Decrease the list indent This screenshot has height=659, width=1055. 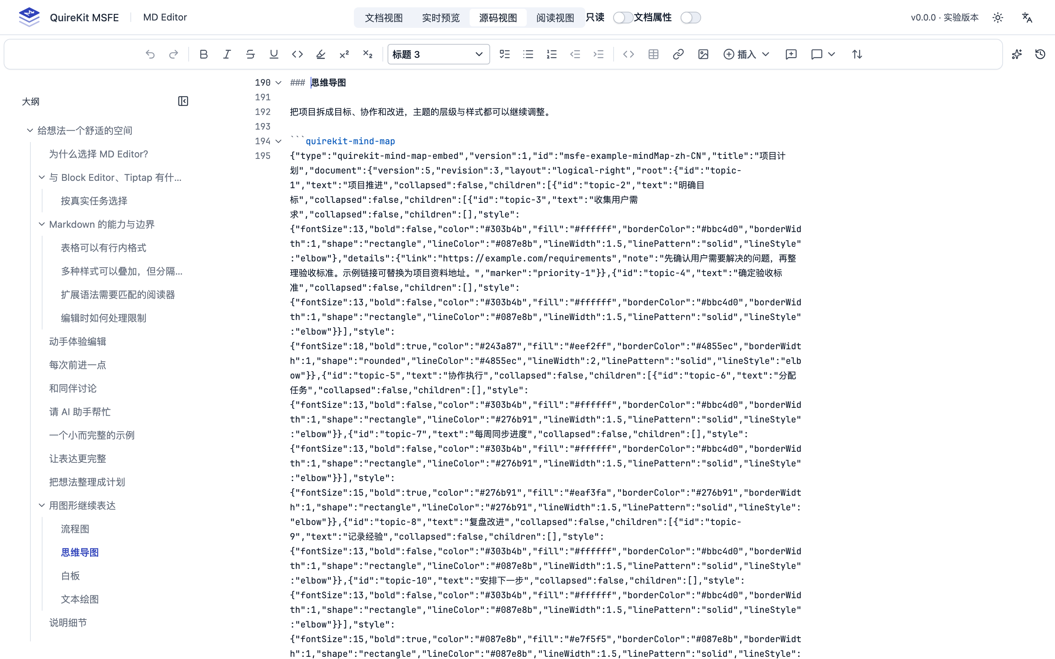[575, 54]
